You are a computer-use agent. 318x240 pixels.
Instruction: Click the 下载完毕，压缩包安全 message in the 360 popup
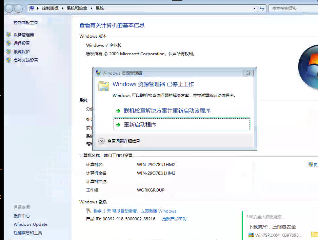click(272, 227)
